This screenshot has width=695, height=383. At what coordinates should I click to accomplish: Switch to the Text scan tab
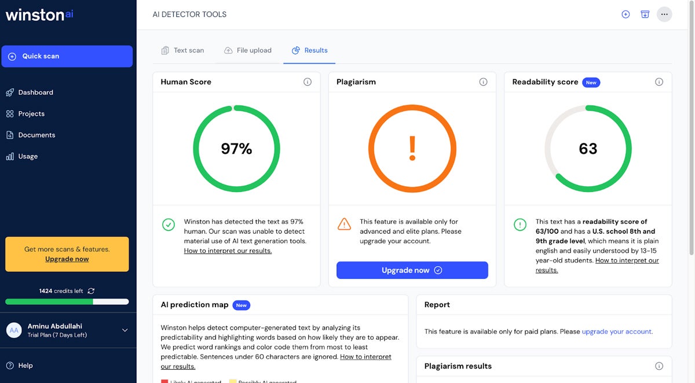click(x=182, y=50)
